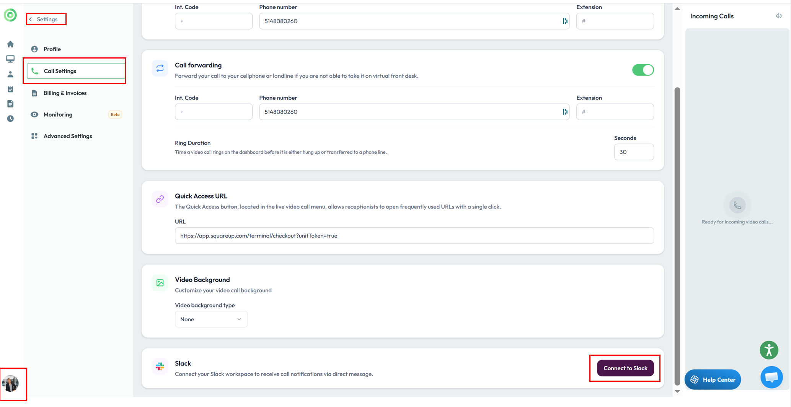The height and width of the screenshot is (407, 791).
Task: Open the Profile settings menu
Action: click(52, 49)
